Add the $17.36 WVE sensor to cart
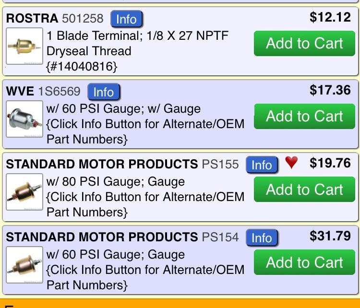 tap(305, 117)
